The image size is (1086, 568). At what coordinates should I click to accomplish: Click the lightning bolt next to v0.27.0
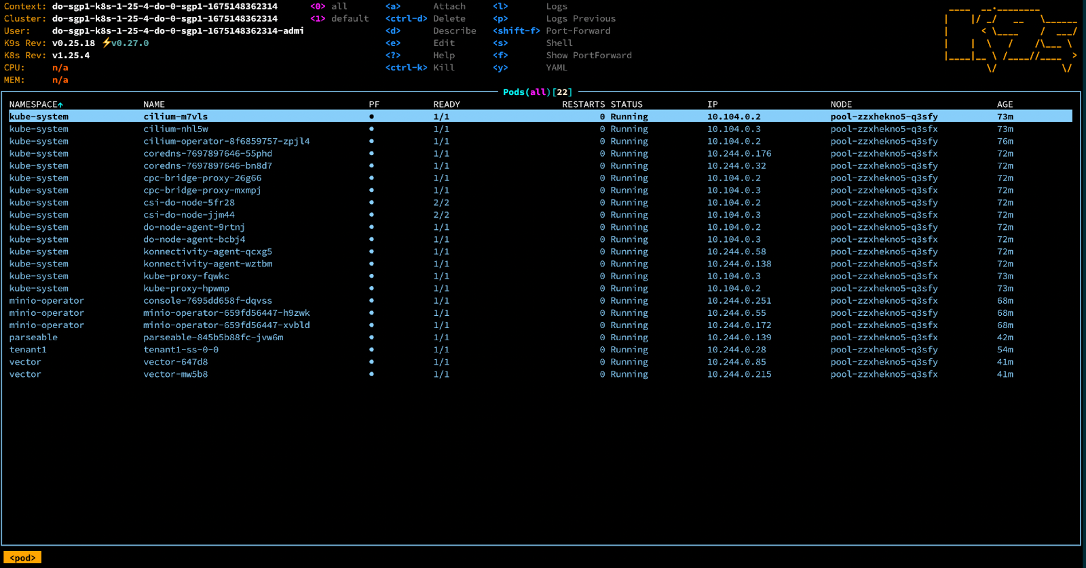coord(106,43)
